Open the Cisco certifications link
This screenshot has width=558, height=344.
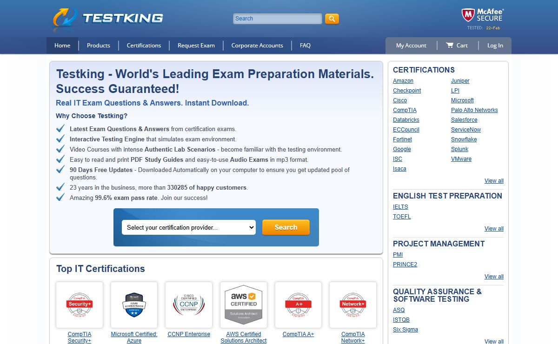tap(400, 100)
